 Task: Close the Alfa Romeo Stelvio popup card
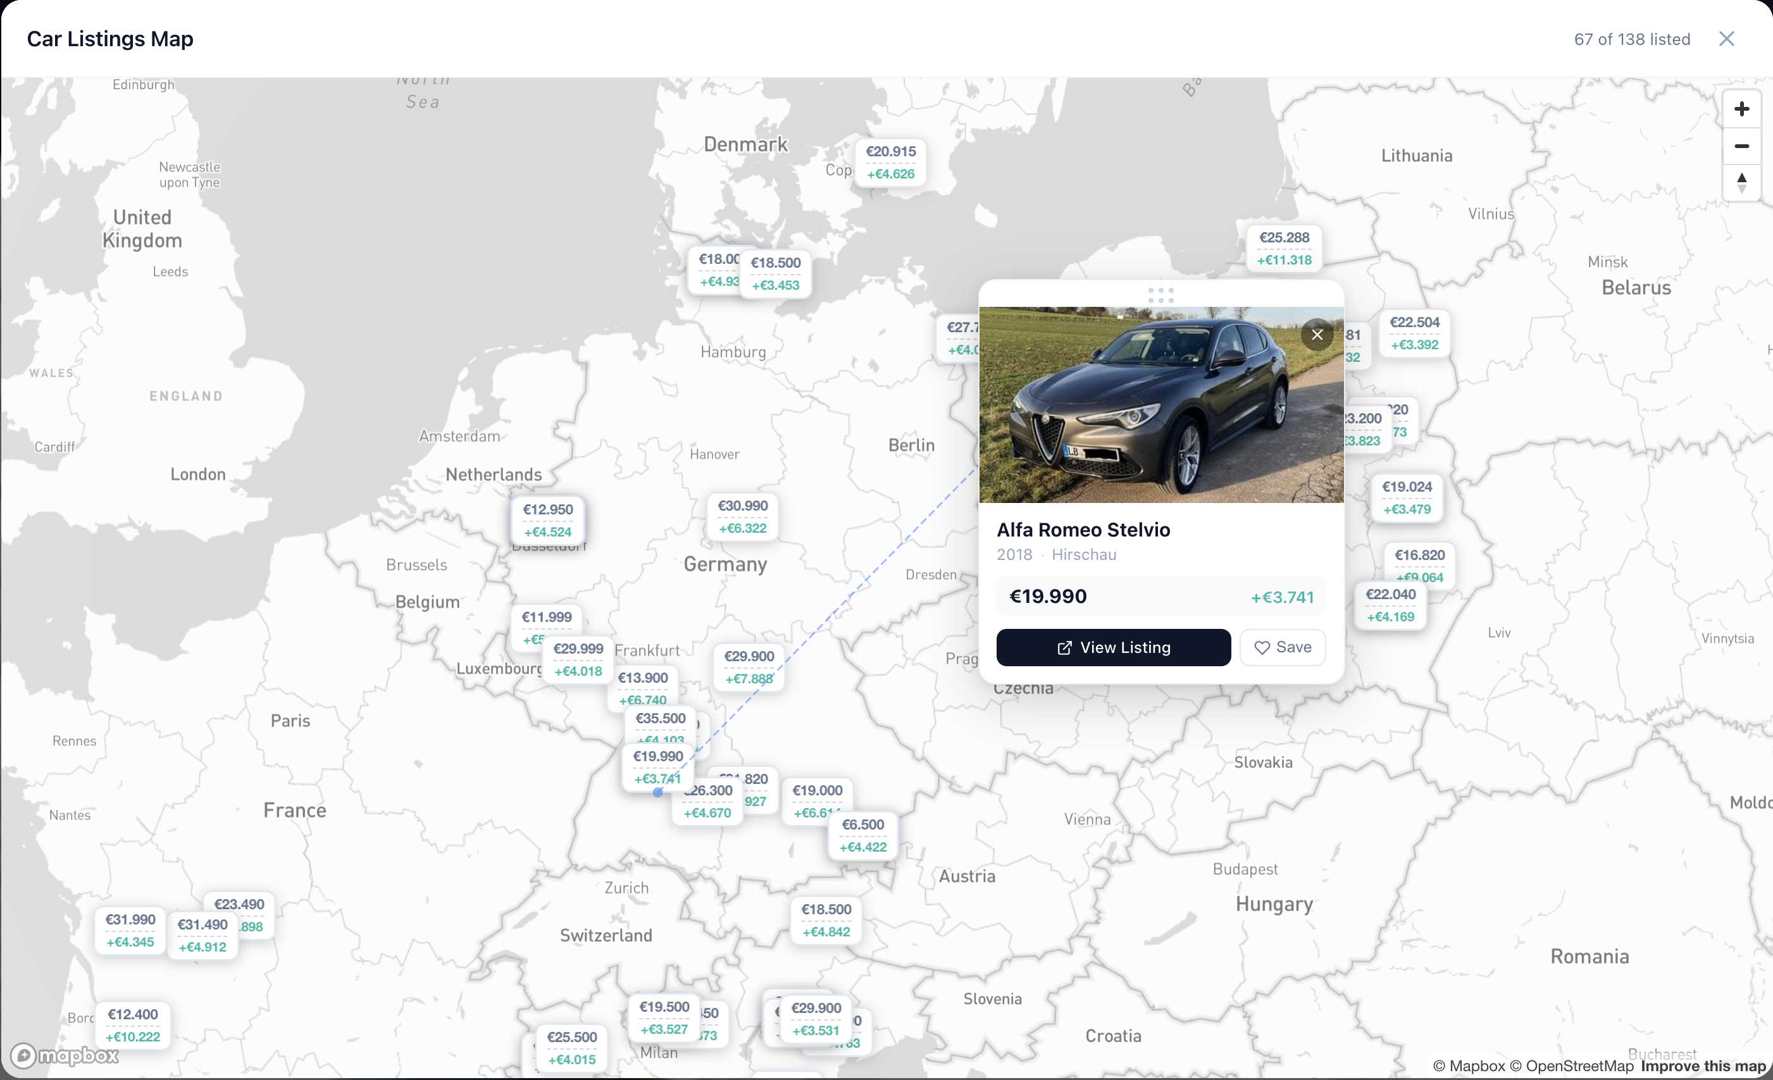click(1317, 335)
